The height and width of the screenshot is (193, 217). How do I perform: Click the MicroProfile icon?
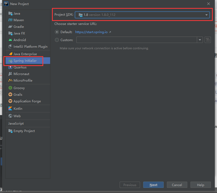coord(10,80)
